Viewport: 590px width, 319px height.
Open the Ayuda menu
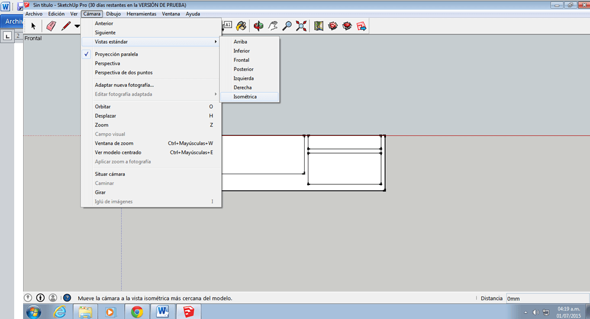point(193,14)
